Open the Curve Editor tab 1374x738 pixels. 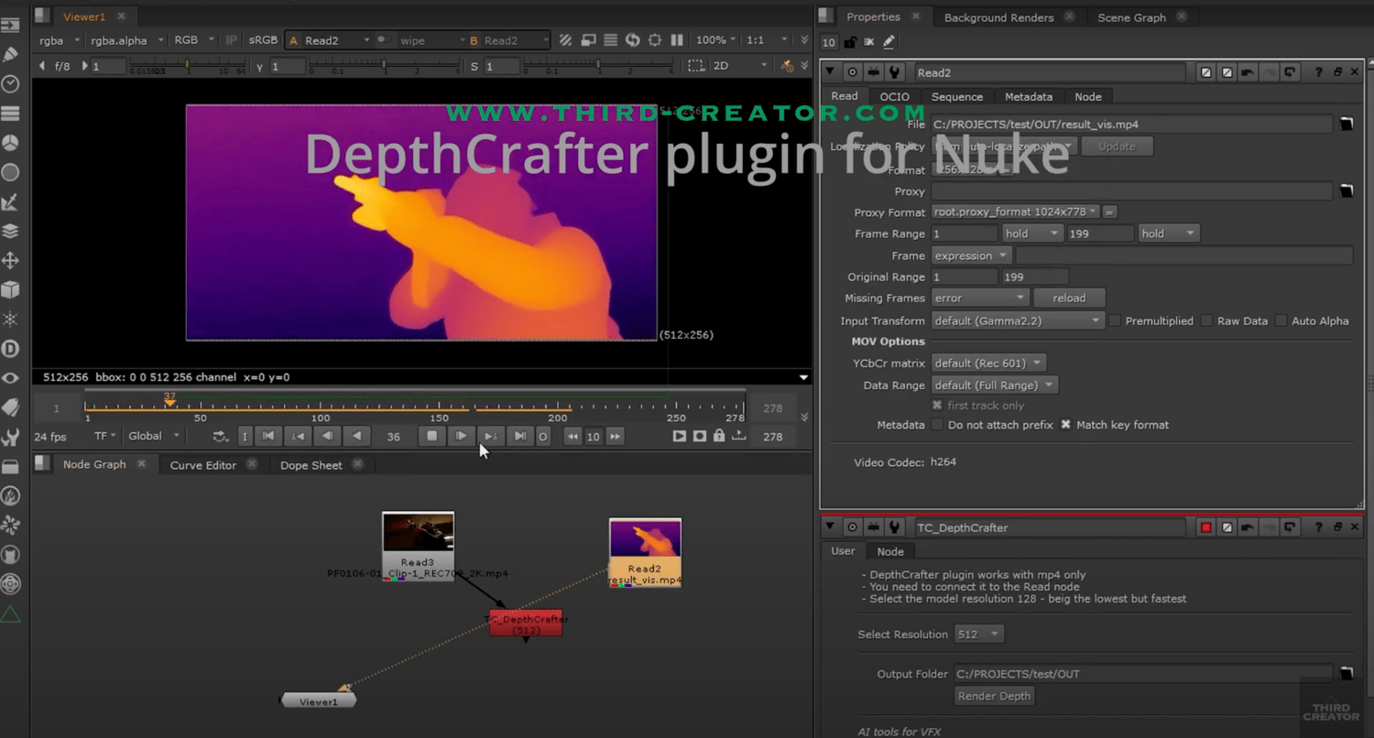click(202, 465)
